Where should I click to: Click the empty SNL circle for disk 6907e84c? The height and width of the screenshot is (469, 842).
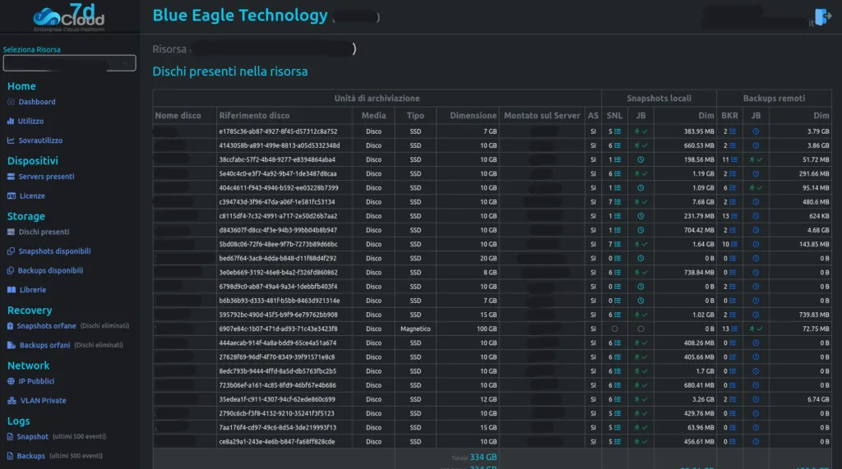pyautogui.click(x=615, y=329)
